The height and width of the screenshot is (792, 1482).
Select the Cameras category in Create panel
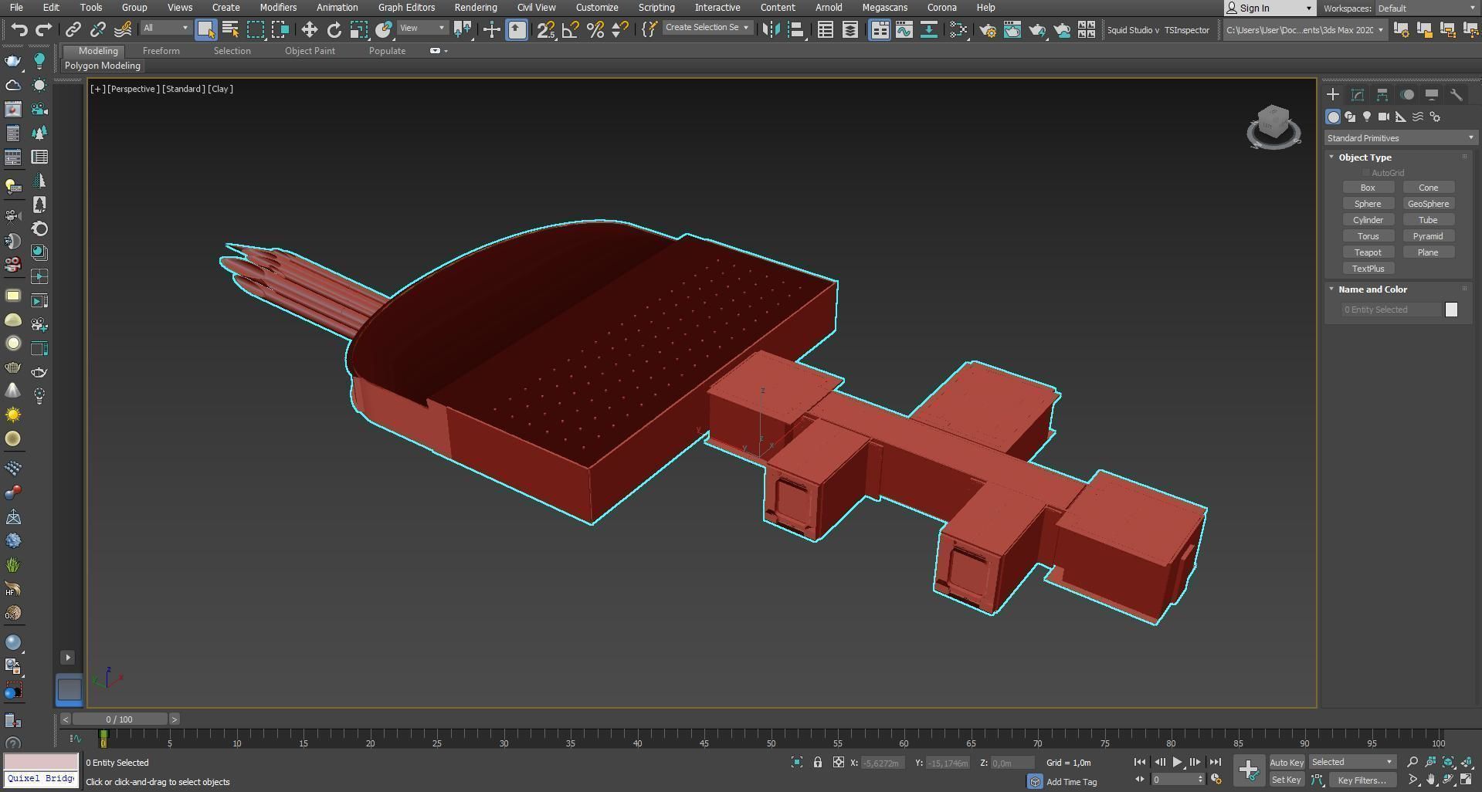click(x=1384, y=117)
